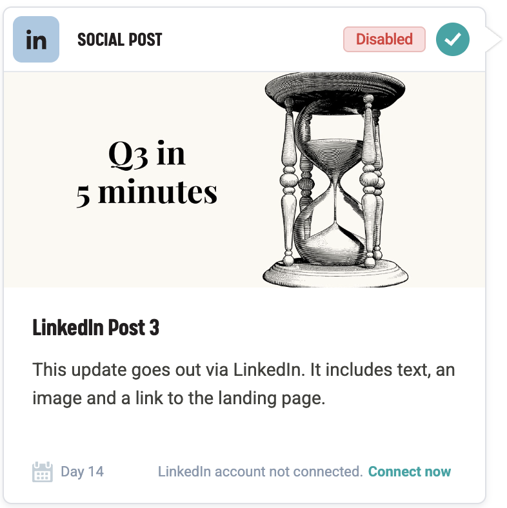Click the LinkedIn logo icon
Image resolution: width=507 pixels, height=508 pixels.
[36, 39]
